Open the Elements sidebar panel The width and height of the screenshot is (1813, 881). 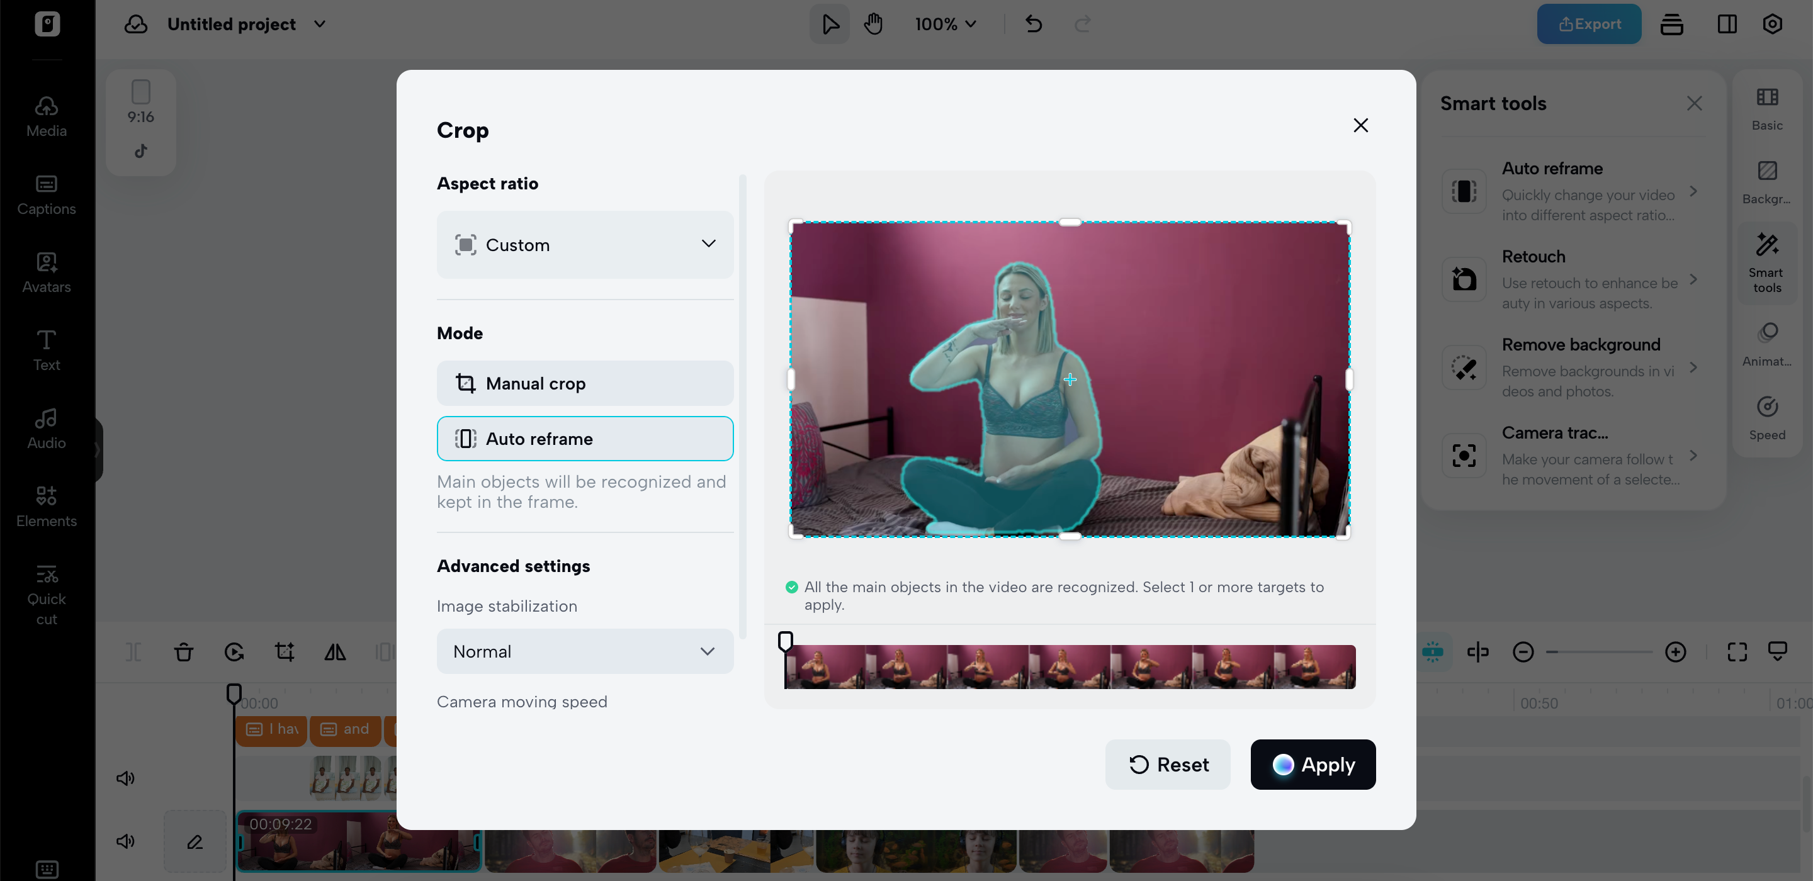pos(47,506)
